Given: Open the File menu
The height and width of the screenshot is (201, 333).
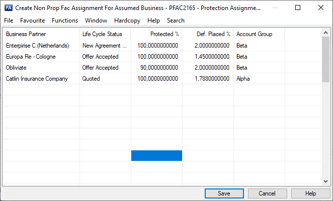Looking at the screenshot, I should pyautogui.click(x=9, y=21).
